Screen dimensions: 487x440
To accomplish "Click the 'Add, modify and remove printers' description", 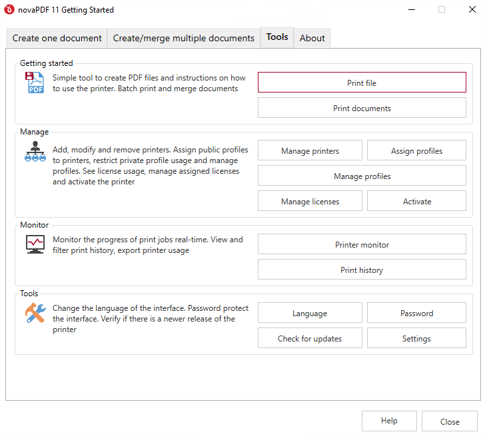I will 151,166.
